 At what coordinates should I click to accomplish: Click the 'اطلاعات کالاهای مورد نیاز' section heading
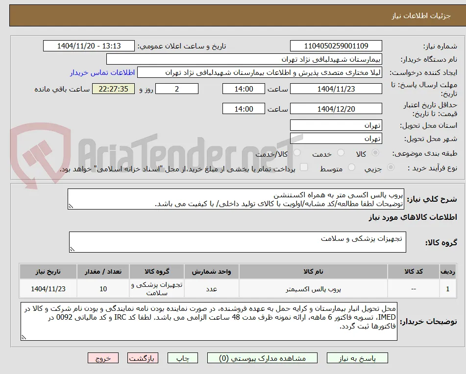pos(413,217)
